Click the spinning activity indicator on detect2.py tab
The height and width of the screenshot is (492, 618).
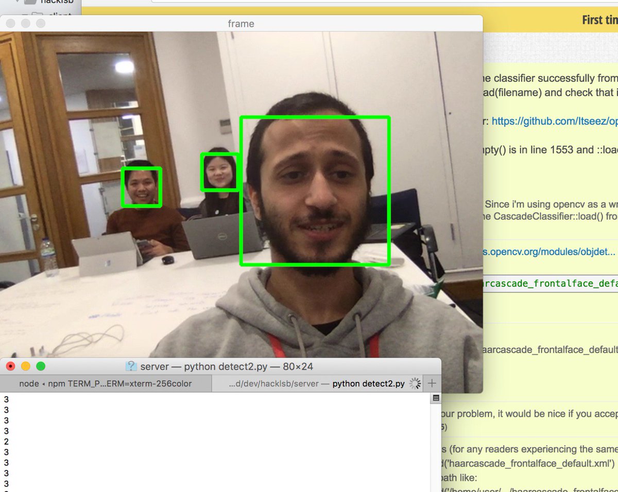414,383
